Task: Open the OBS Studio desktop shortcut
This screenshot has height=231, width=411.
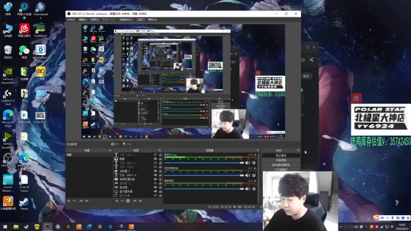Action: 8,160
